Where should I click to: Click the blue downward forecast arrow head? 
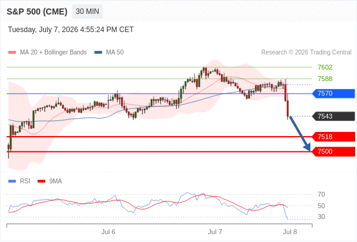click(x=307, y=147)
